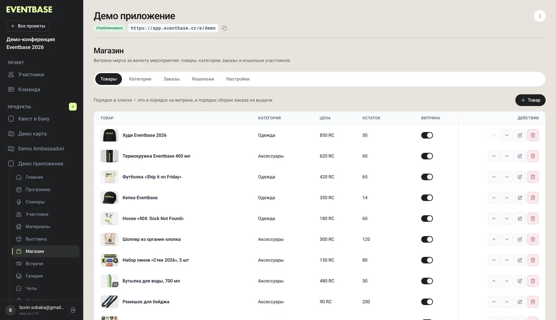The width and height of the screenshot is (556, 320).
Task: Select the Товары tab
Action: (108, 79)
